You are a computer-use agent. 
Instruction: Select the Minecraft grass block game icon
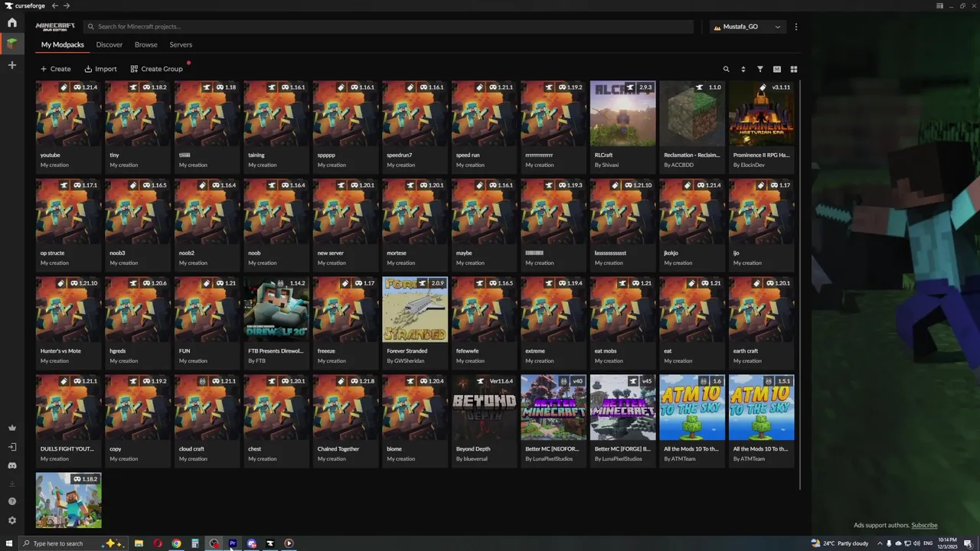point(11,44)
